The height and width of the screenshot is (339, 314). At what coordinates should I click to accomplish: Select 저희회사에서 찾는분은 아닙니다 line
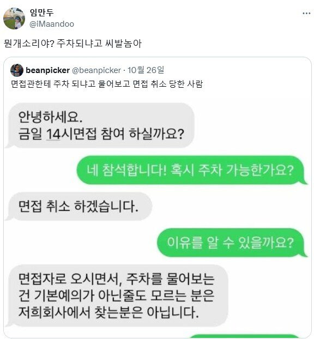pos(108,312)
